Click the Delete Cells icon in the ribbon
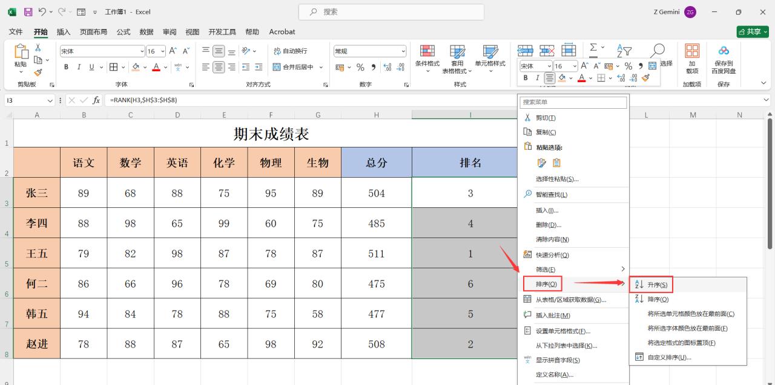 pyautogui.click(x=547, y=51)
